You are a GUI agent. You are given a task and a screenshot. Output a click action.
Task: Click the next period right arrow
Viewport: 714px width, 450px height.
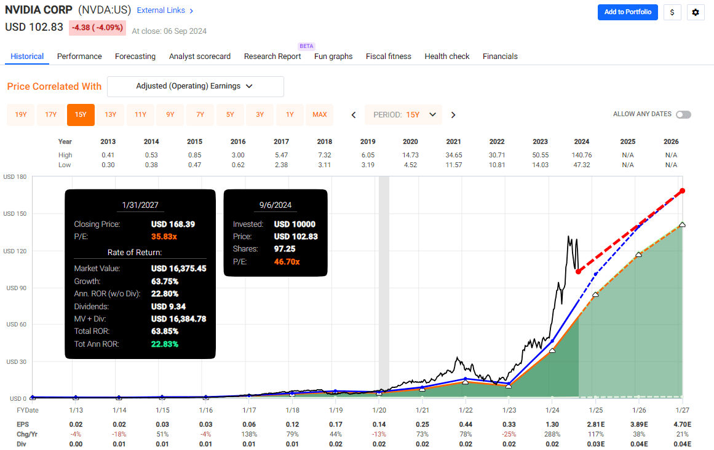click(453, 115)
